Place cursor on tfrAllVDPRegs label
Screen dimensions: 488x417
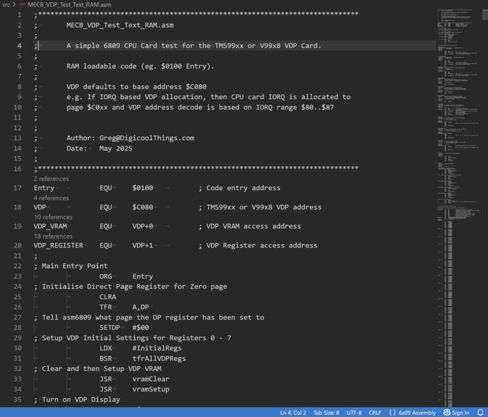click(x=159, y=358)
